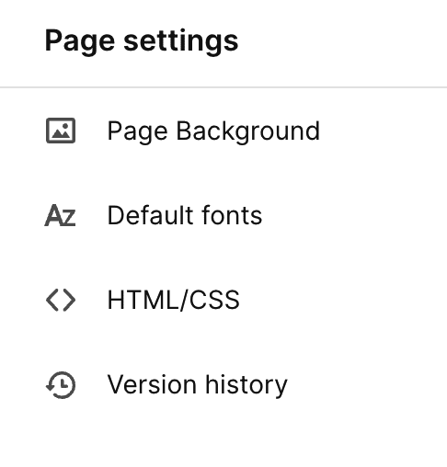Show Version history

tap(197, 385)
